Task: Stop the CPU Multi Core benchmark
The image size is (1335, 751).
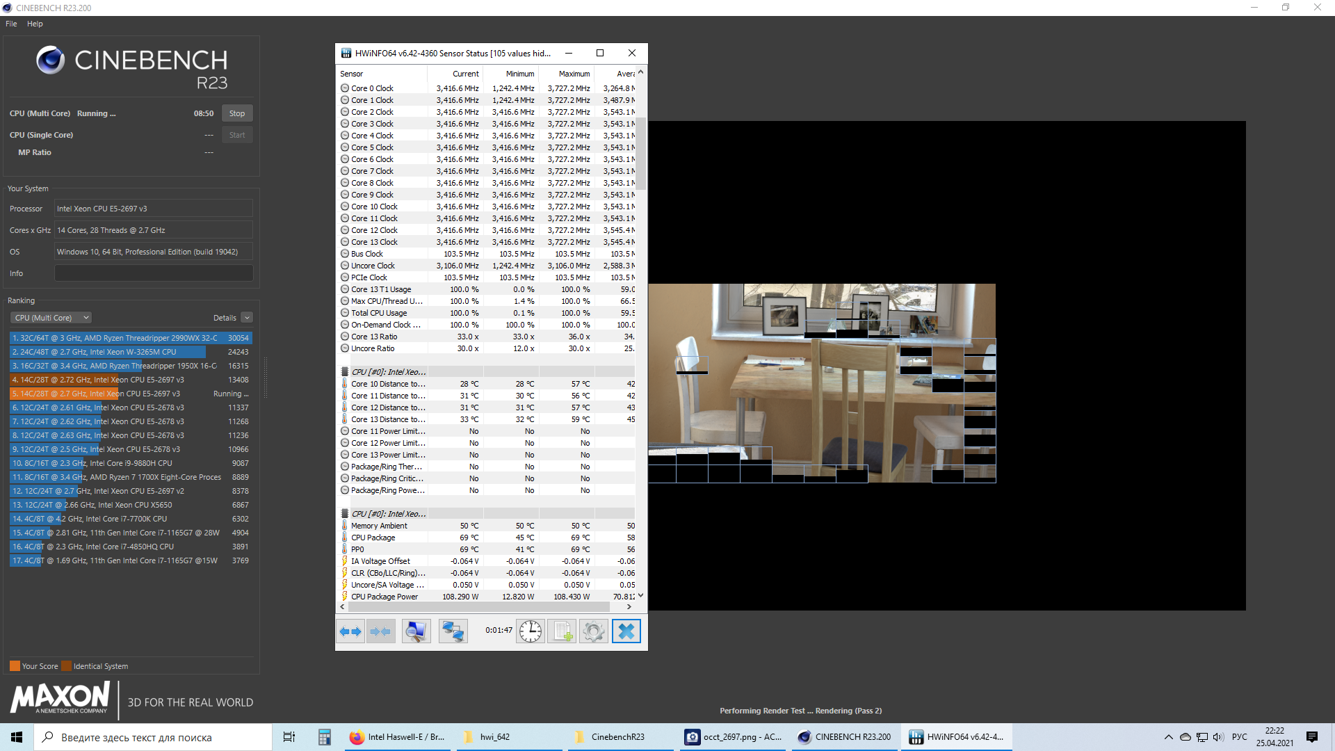Action: click(x=237, y=113)
